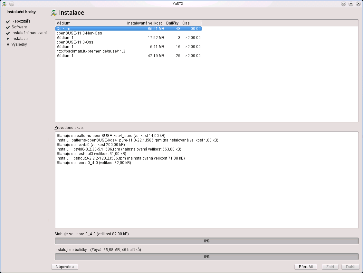Image resolution: width=363 pixels, height=273 pixels.
Task: Click the 29 packages cell for packman medium
Action: (x=178, y=56)
